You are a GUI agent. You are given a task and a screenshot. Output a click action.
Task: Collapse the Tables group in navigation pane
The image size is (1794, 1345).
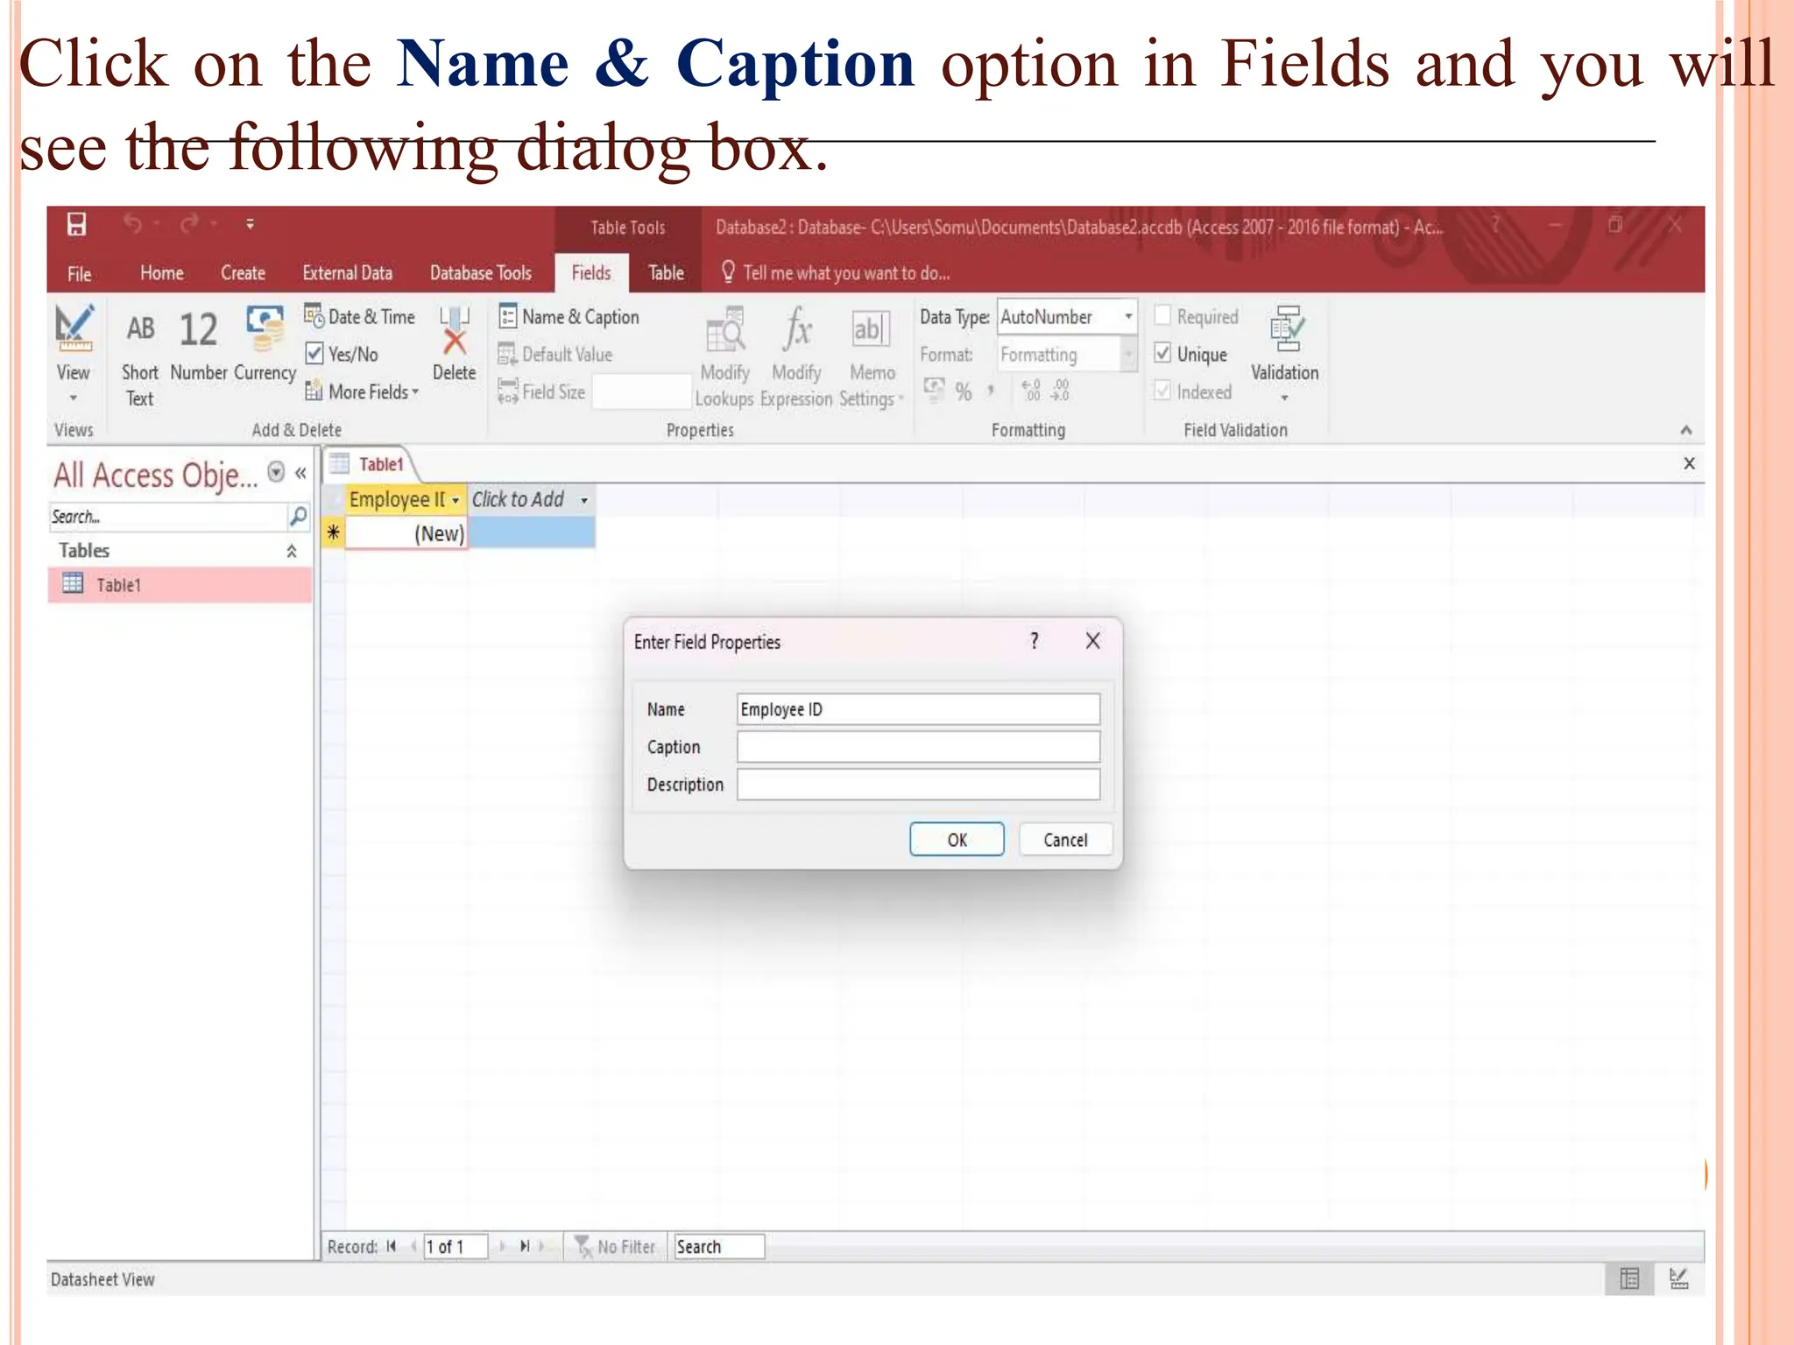pyautogui.click(x=292, y=551)
